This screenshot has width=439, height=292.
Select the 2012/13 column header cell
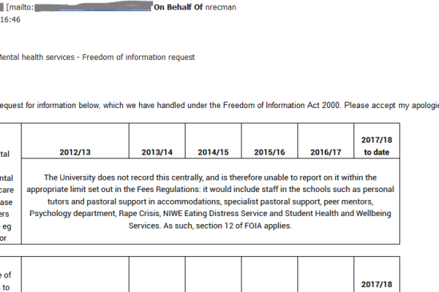pyautogui.click(x=75, y=153)
